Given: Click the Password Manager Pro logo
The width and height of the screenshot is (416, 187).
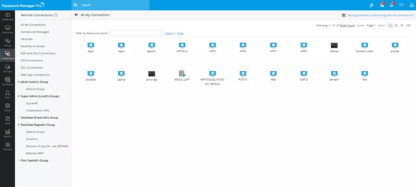Looking at the screenshot, I should point(23,5).
